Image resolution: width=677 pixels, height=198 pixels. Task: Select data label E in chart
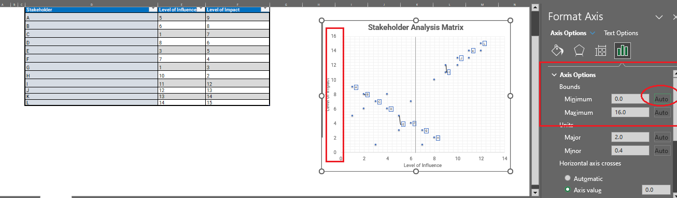pyautogui.click(x=403, y=124)
